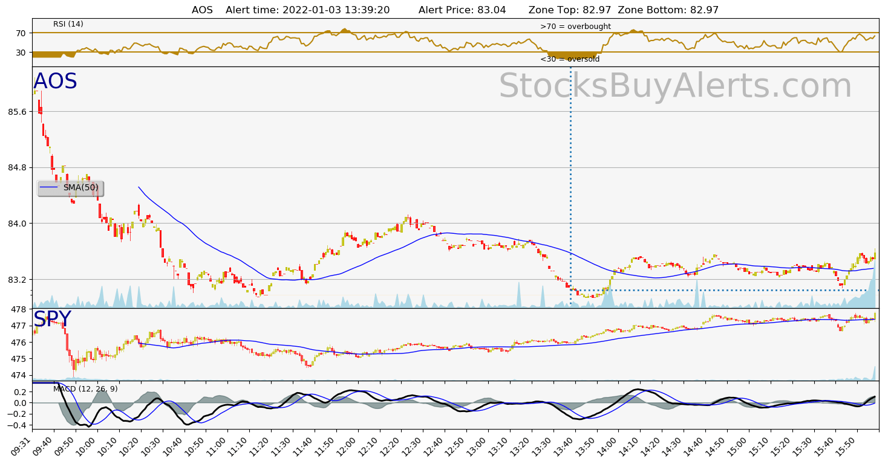This screenshot has width=888, height=464.
Task: Click the AOS ticker label in price panel
Action: click(55, 82)
